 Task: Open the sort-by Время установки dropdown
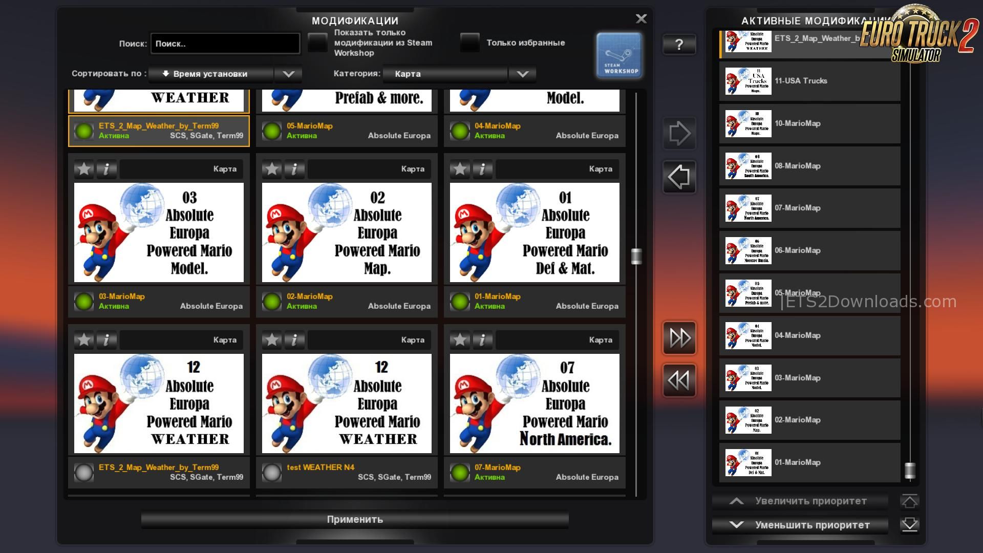coord(211,74)
